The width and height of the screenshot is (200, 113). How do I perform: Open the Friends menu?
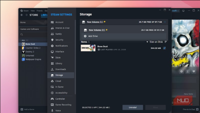[x=40, y=11]
